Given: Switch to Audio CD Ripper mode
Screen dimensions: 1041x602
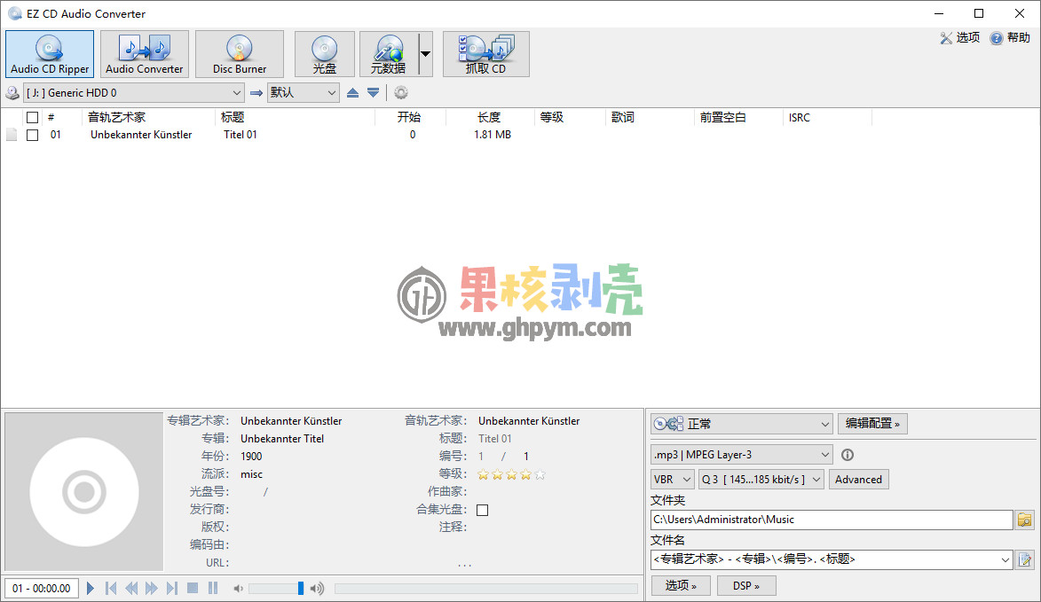Looking at the screenshot, I should coord(50,54).
